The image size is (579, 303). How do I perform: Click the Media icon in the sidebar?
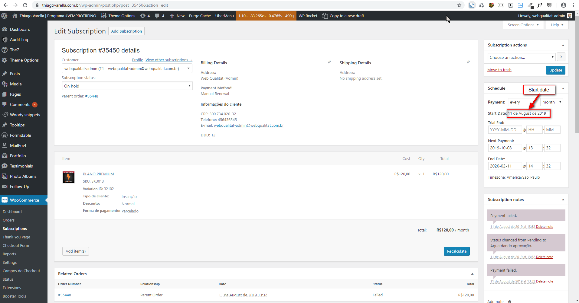[5, 84]
